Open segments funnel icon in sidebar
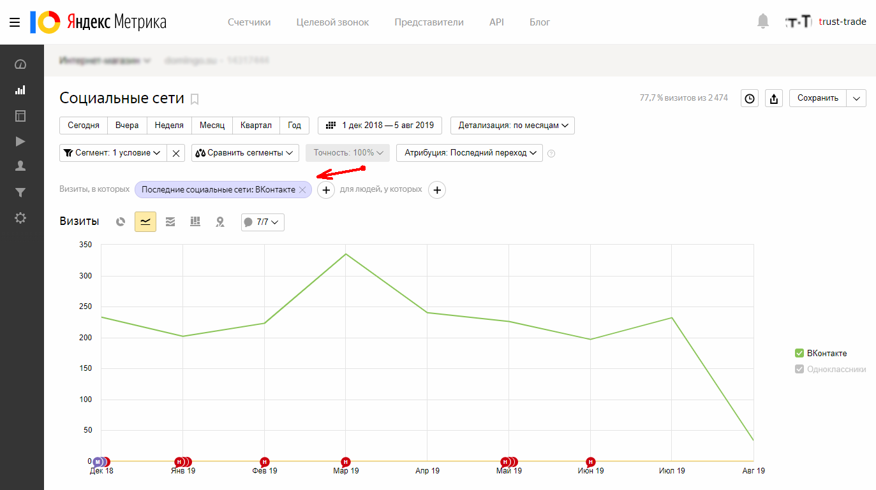The image size is (876, 490). click(x=20, y=192)
